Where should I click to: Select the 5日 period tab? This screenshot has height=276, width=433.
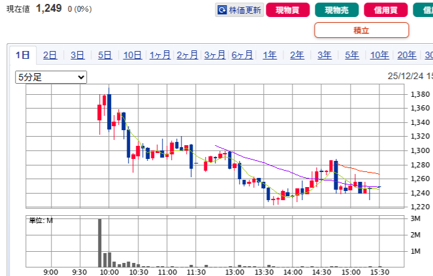tap(104, 55)
